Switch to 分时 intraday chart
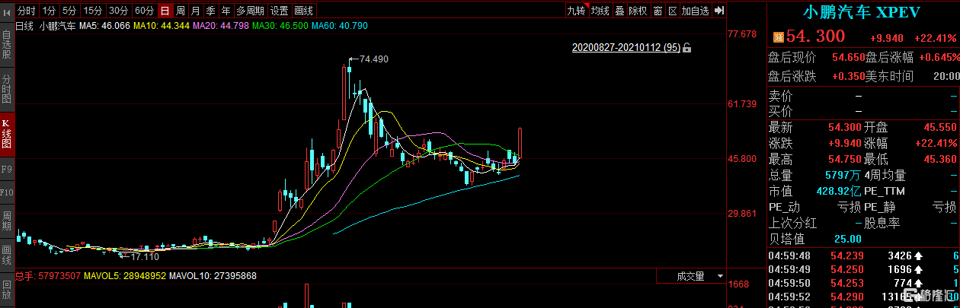This screenshot has height=308, width=960. (26, 11)
